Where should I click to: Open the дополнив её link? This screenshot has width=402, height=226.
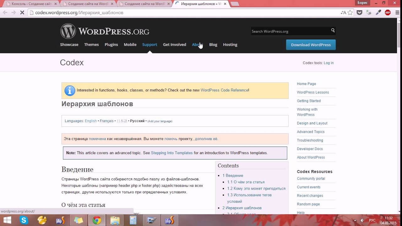tap(206, 139)
